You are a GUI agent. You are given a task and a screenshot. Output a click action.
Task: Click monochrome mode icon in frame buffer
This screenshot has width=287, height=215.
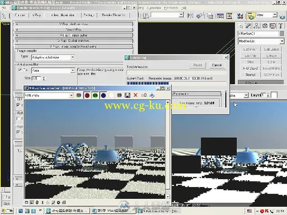[x=119, y=95]
